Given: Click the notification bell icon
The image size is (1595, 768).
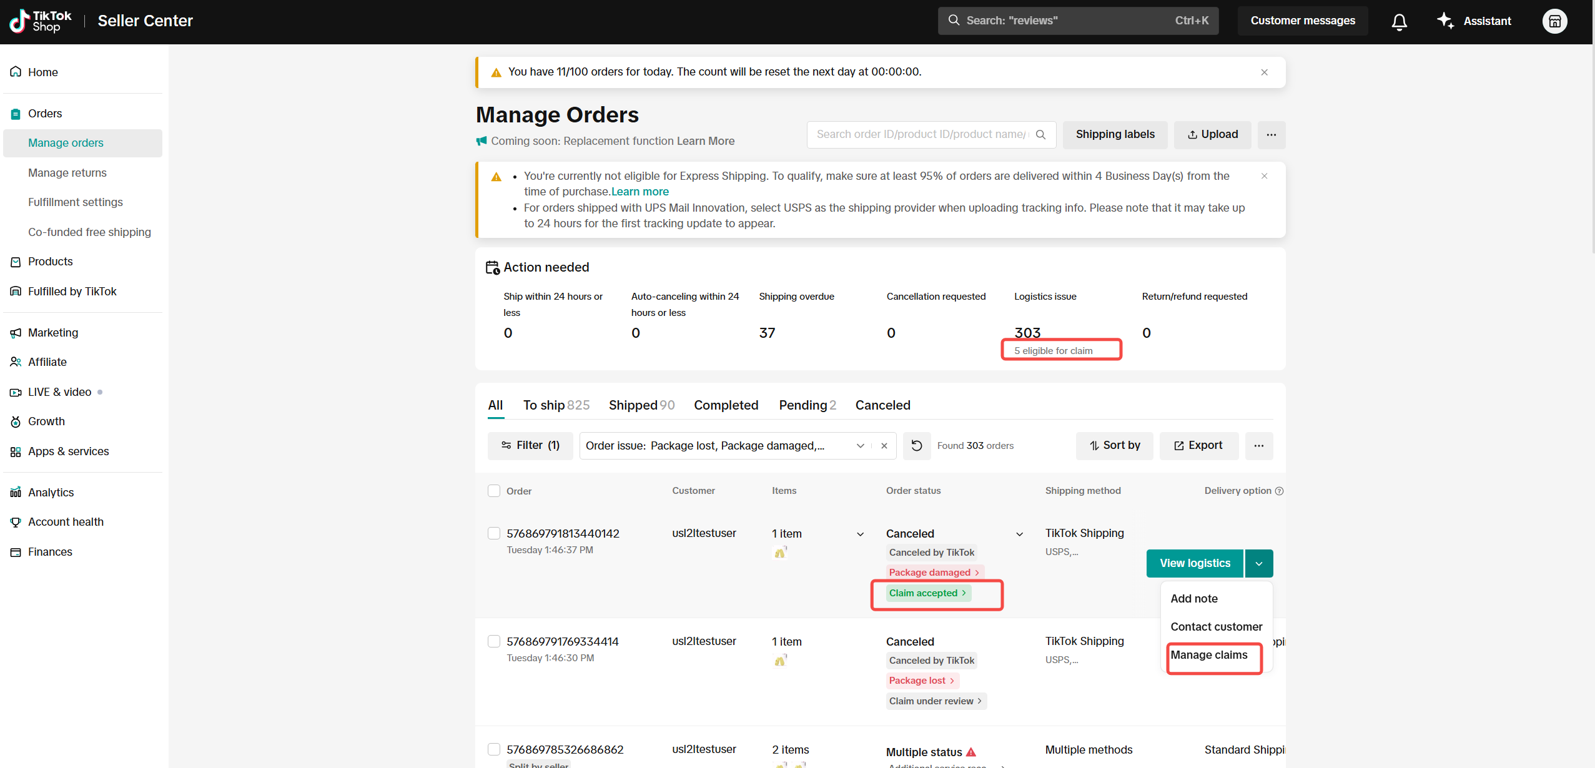Looking at the screenshot, I should pyautogui.click(x=1399, y=21).
